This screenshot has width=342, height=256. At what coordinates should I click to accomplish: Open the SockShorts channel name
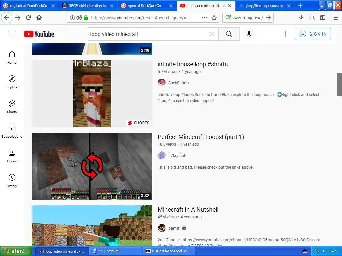pos(178,83)
